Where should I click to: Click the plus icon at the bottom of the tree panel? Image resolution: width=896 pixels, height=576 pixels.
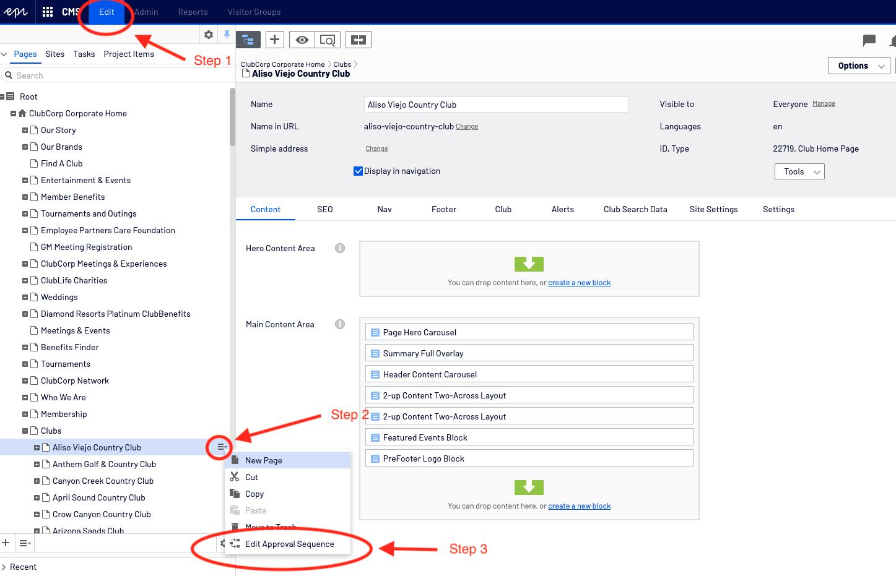click(x=6, y=543)
